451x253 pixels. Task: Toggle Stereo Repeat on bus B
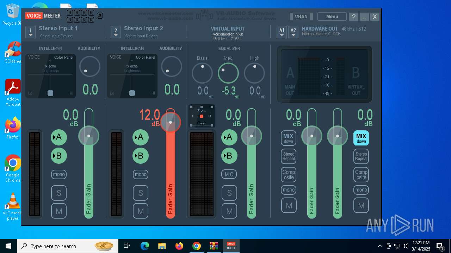tap(361, 156)
